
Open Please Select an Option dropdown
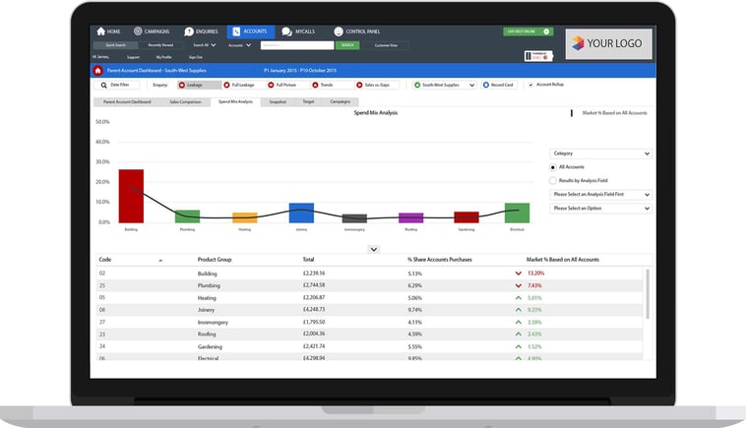pyautogui.click(x=600, y=209)
